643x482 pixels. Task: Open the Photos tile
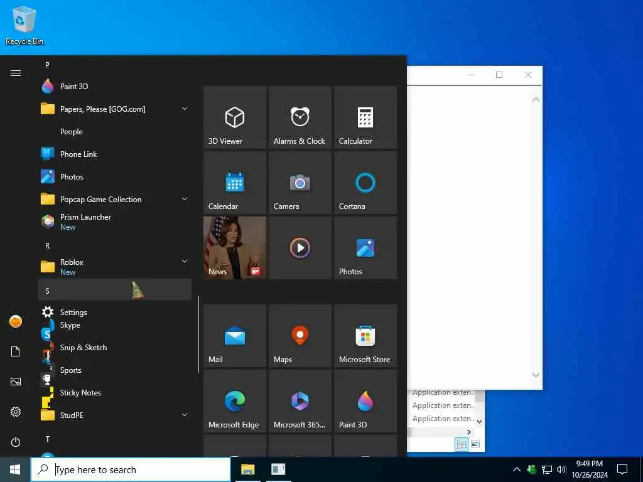pyautogui.click(x=365, y=248)
